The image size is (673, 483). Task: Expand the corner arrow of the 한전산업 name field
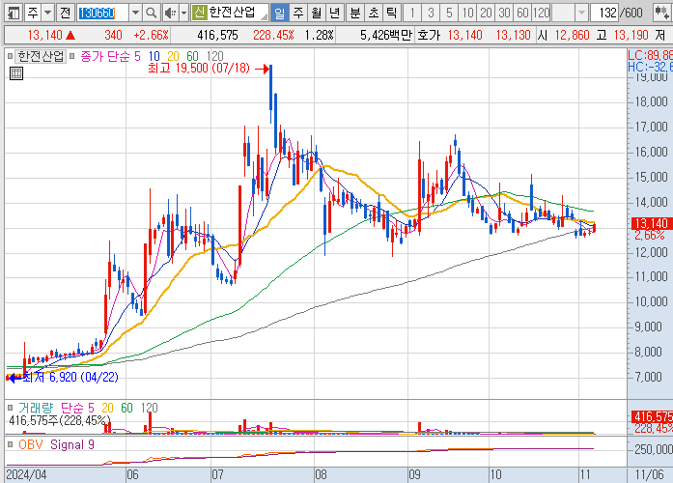coord(265,17)
